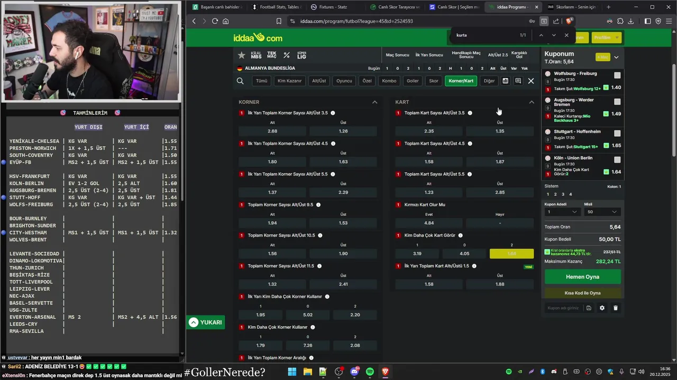Click the statistics columns icon next to Diğer
The height and width of the screenshot is (380, 677).
pyautogui.click(x=505, y=81)
